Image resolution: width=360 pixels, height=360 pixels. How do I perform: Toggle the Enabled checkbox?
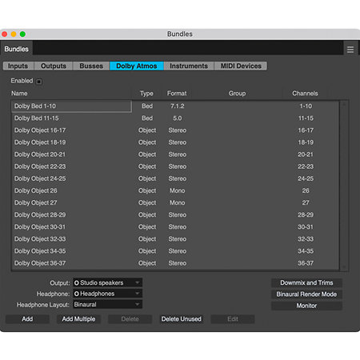click(x=39, y=82)
